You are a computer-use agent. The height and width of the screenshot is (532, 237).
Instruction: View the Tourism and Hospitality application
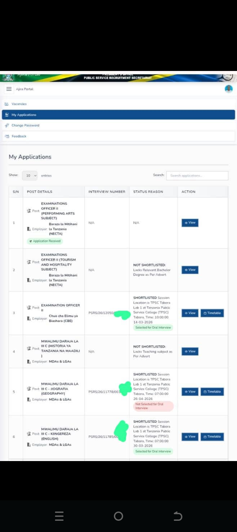190,270
